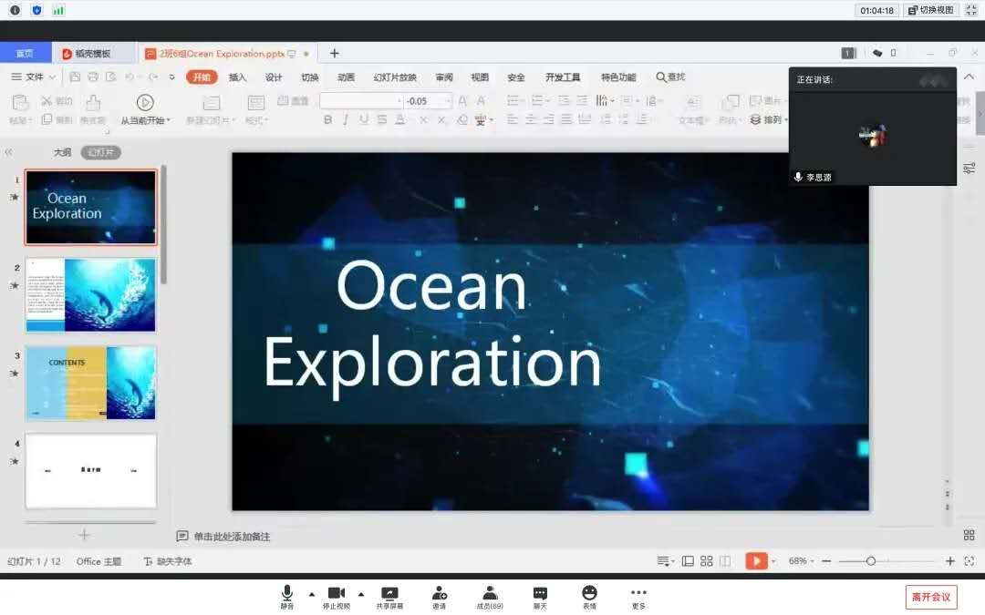Click the switch view (切换视图) button
This screenshot has width=985, height=615.
[x=930, y=10]
